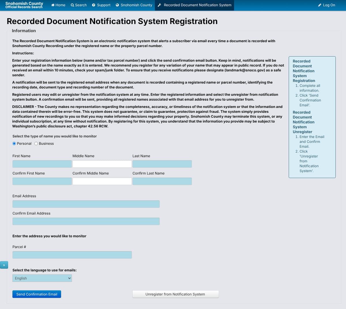Image resolution: width=346 pixels, height=309 pixels.
Task: Expand the side panel double-chevron
Action: pyautogui.click(x=4, y=265)
